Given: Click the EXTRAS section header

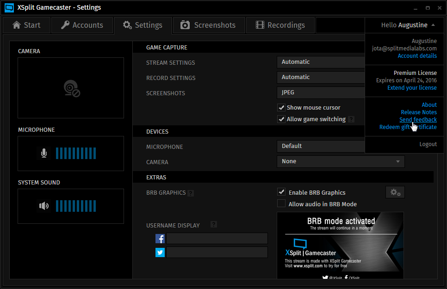Looking at the screenshot, I should (x=156, y=178).
